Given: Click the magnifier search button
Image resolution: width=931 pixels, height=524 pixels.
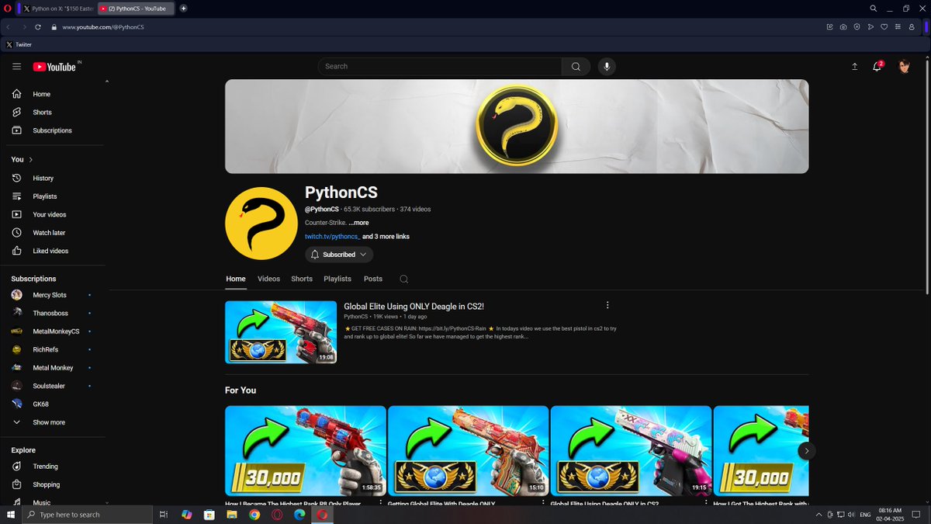Looking at the screenshot, I should 576,67.
